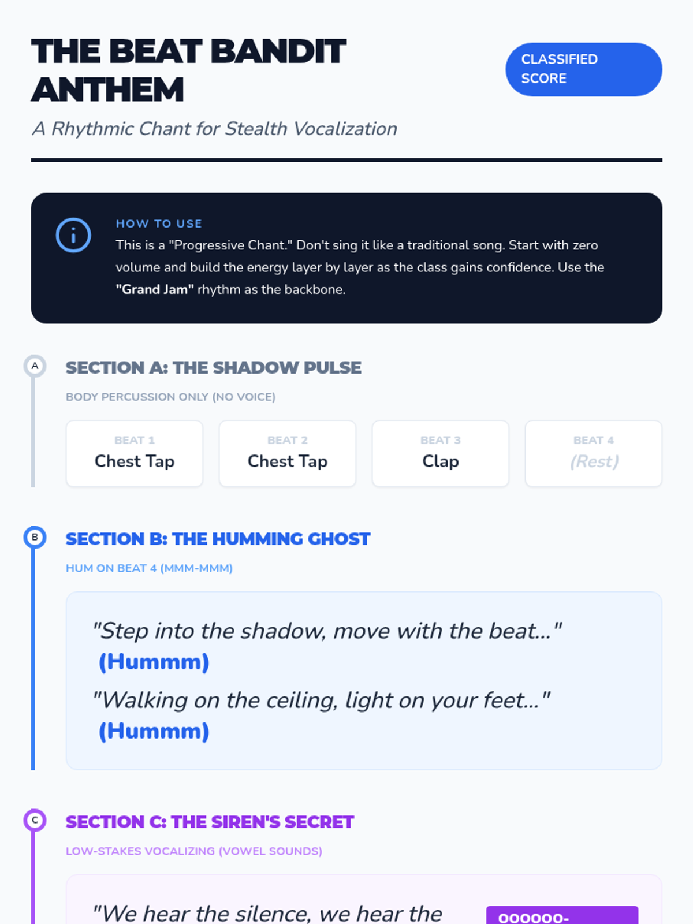Select the Section C purple marker
The width and height of the screenshot is (693, 924).
coord(35,820)
